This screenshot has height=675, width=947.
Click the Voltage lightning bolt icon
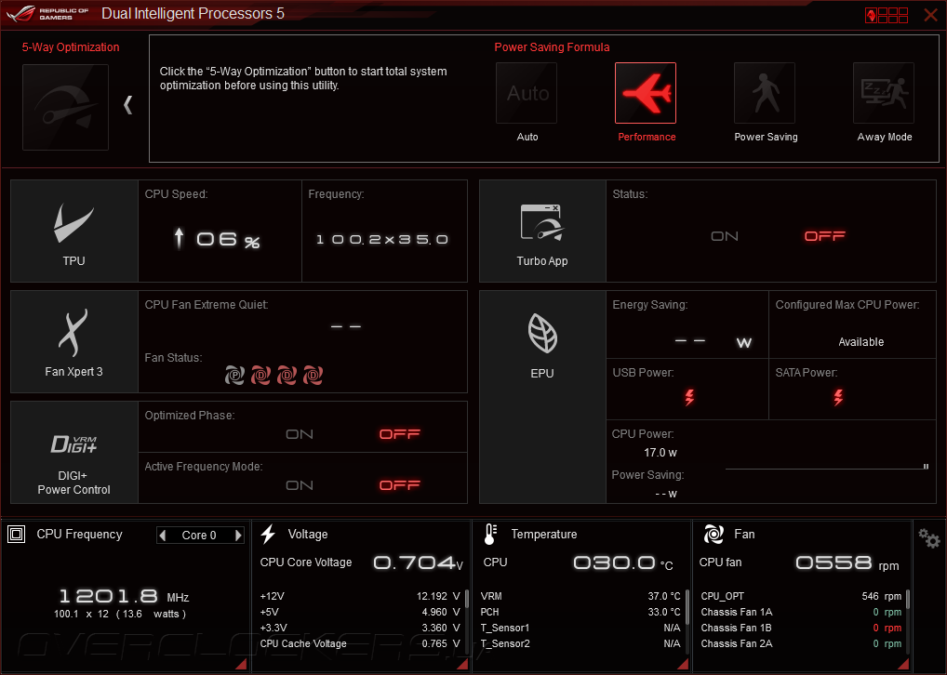tap(268, 535)
